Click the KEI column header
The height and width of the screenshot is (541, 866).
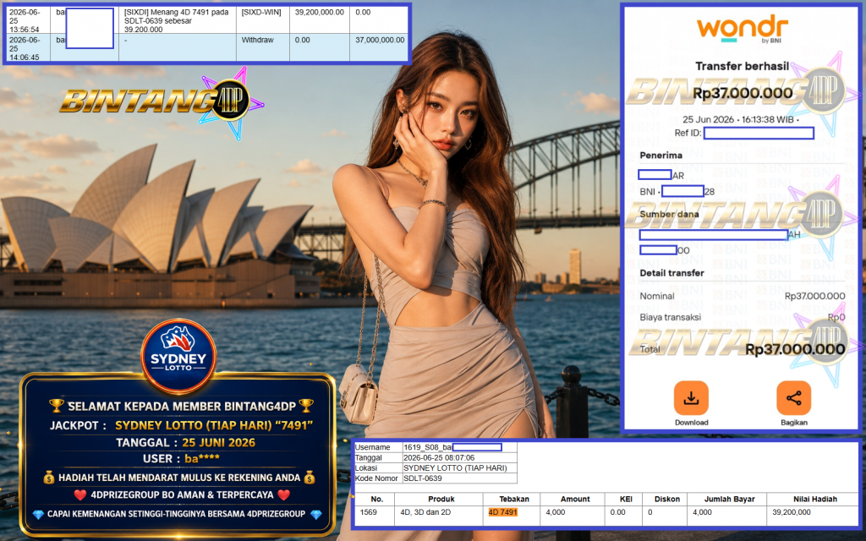(626, 499)
